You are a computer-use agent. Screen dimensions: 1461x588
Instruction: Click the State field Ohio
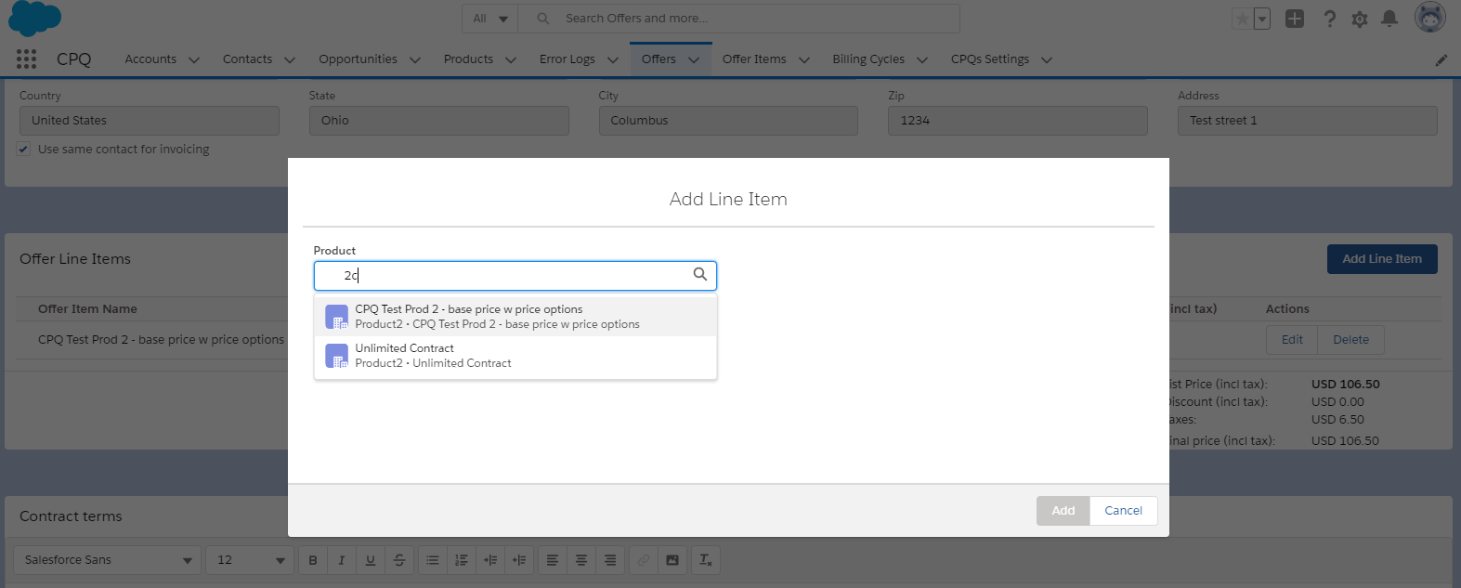coord(439,121)
